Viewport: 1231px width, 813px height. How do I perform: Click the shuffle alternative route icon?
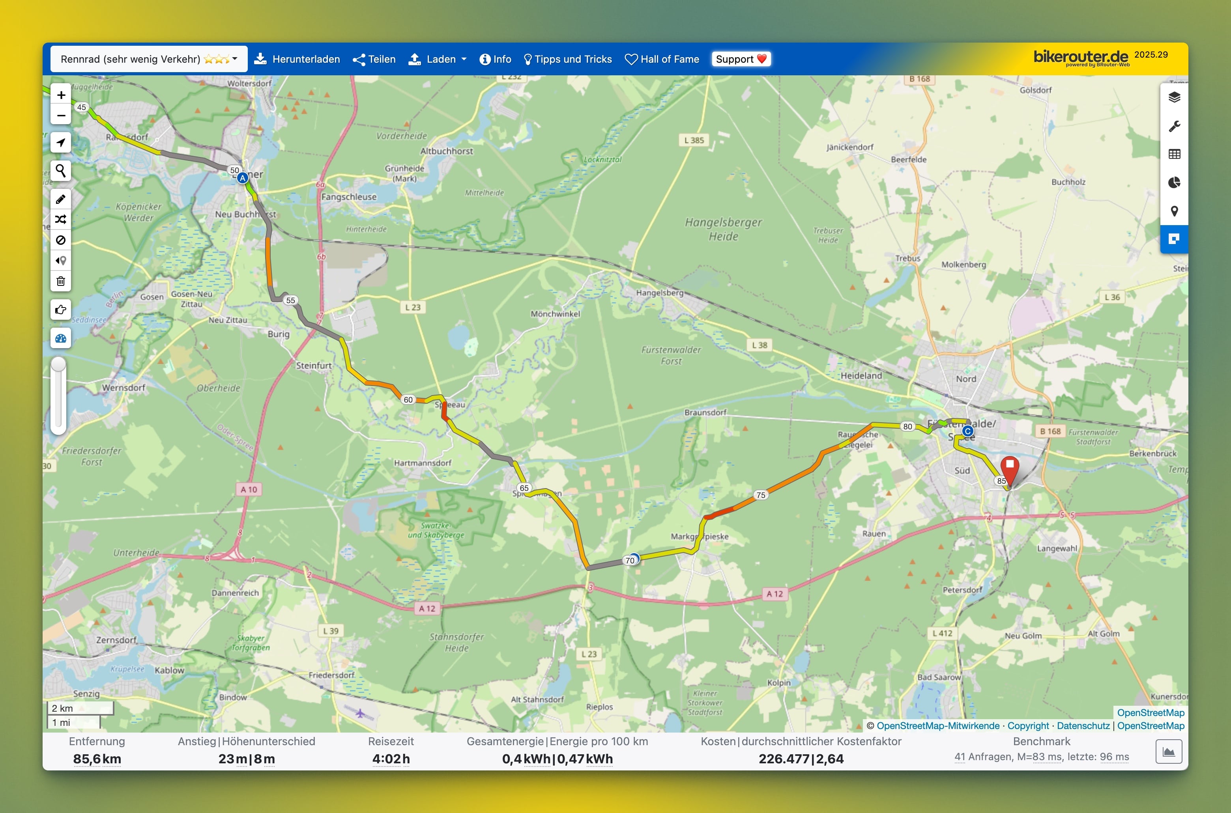[61, 219]
